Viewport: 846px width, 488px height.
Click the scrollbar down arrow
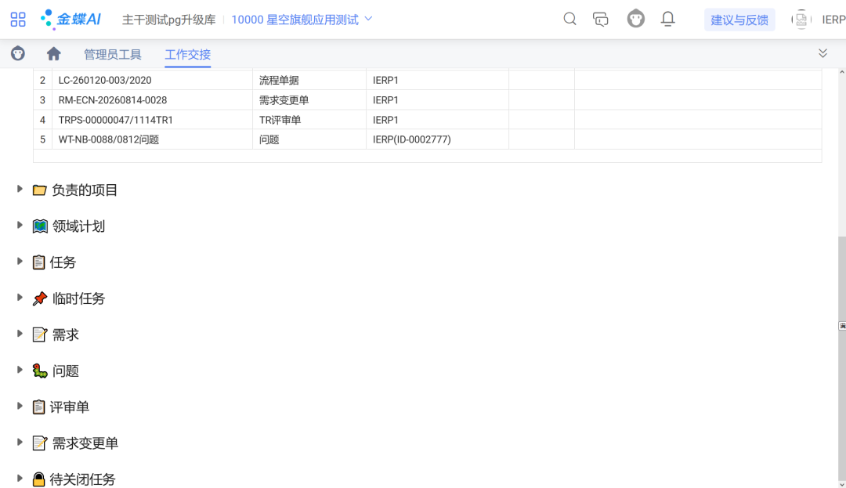(x=841, y=483)
